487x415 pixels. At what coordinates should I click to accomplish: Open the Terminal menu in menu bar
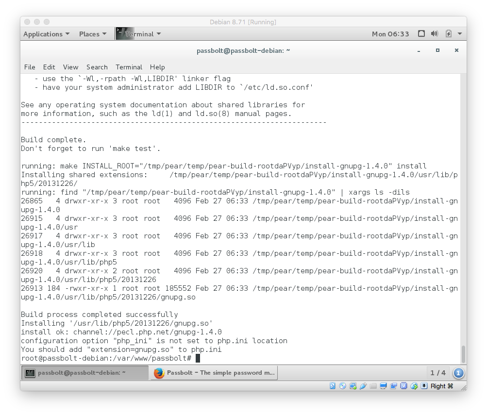click(129, 67)
